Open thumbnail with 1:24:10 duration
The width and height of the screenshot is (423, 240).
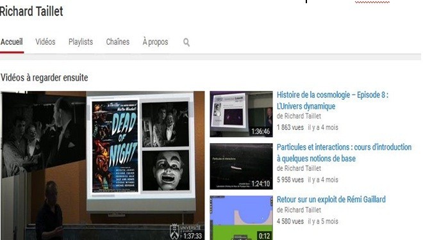click(x=241, y=166)
